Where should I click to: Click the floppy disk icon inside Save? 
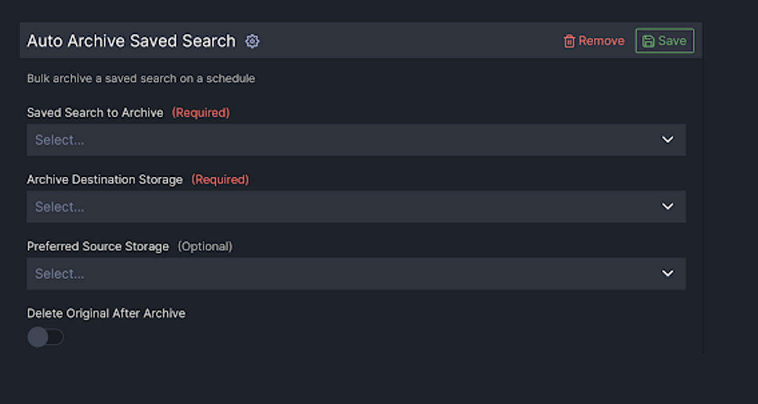point(649,41)
